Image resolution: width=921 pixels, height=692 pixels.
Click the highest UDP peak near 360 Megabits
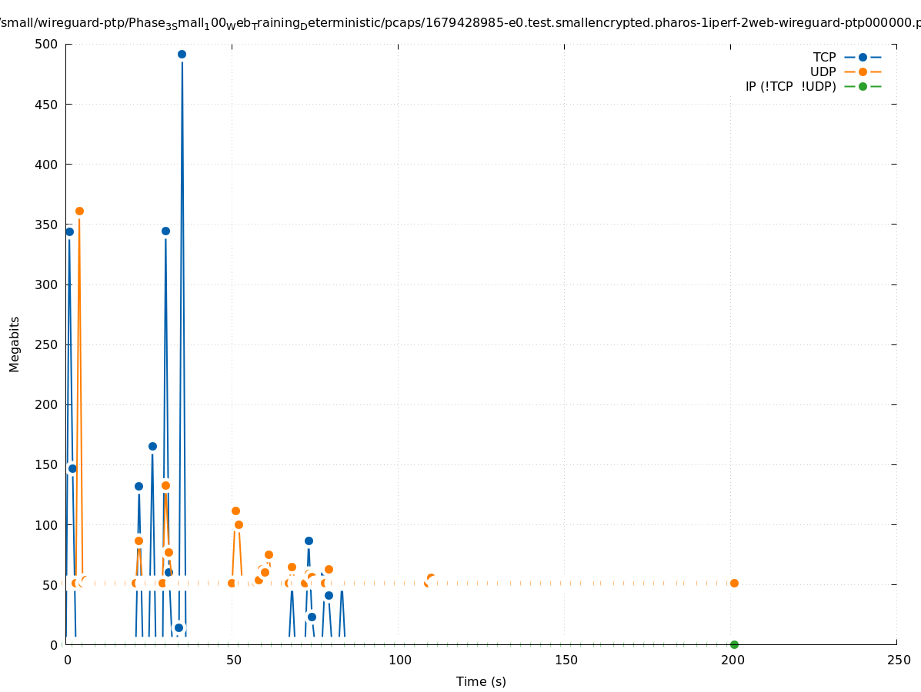click(x=79, y=211)
